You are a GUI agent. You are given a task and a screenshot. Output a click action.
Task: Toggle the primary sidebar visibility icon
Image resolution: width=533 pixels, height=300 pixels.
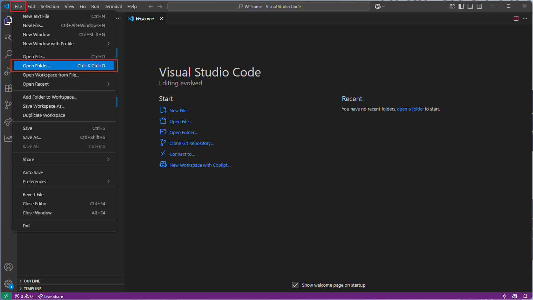(x=461, y=6)
